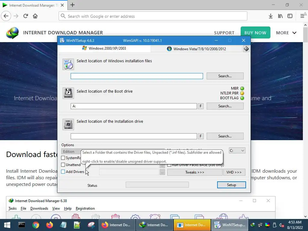Click the Firefox address bar
Screen dimensions: 308x231
point(153,16)
